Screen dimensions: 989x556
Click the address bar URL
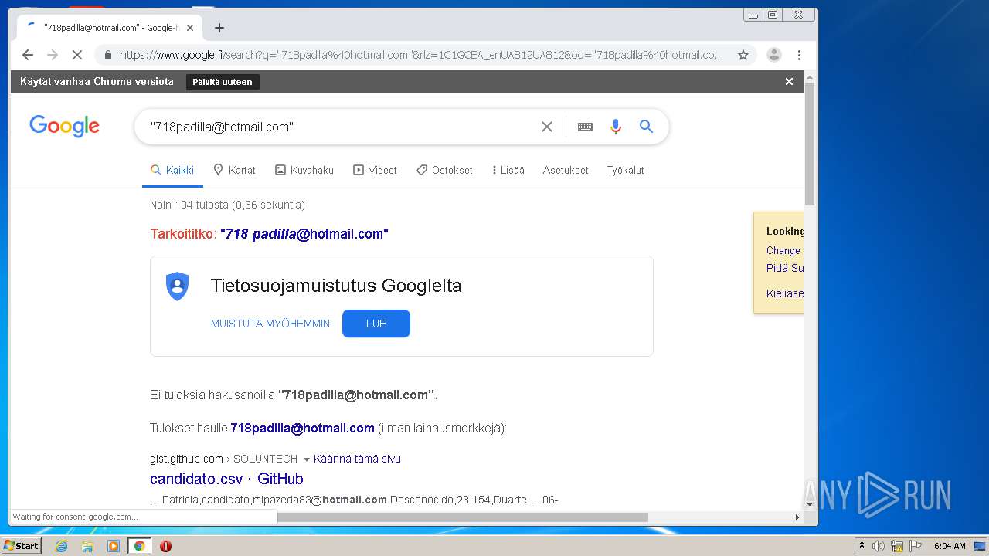pyautogui.click(x=421, y=55)
